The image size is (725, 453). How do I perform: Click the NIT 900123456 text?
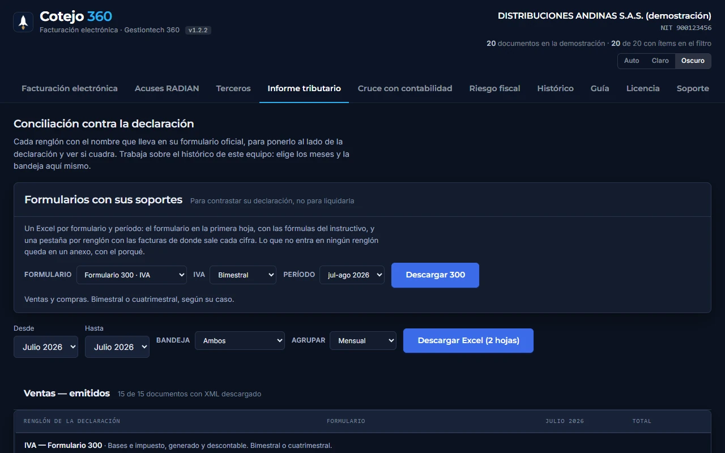[x=686, y=28]
